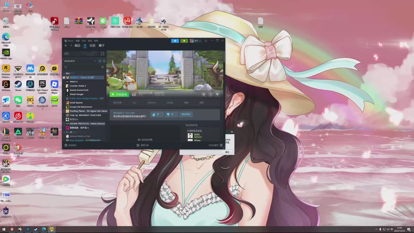Viewport: 414px width, 233px height.
Task: Open the Steam menu in the title bar
Action: [70, 41]
